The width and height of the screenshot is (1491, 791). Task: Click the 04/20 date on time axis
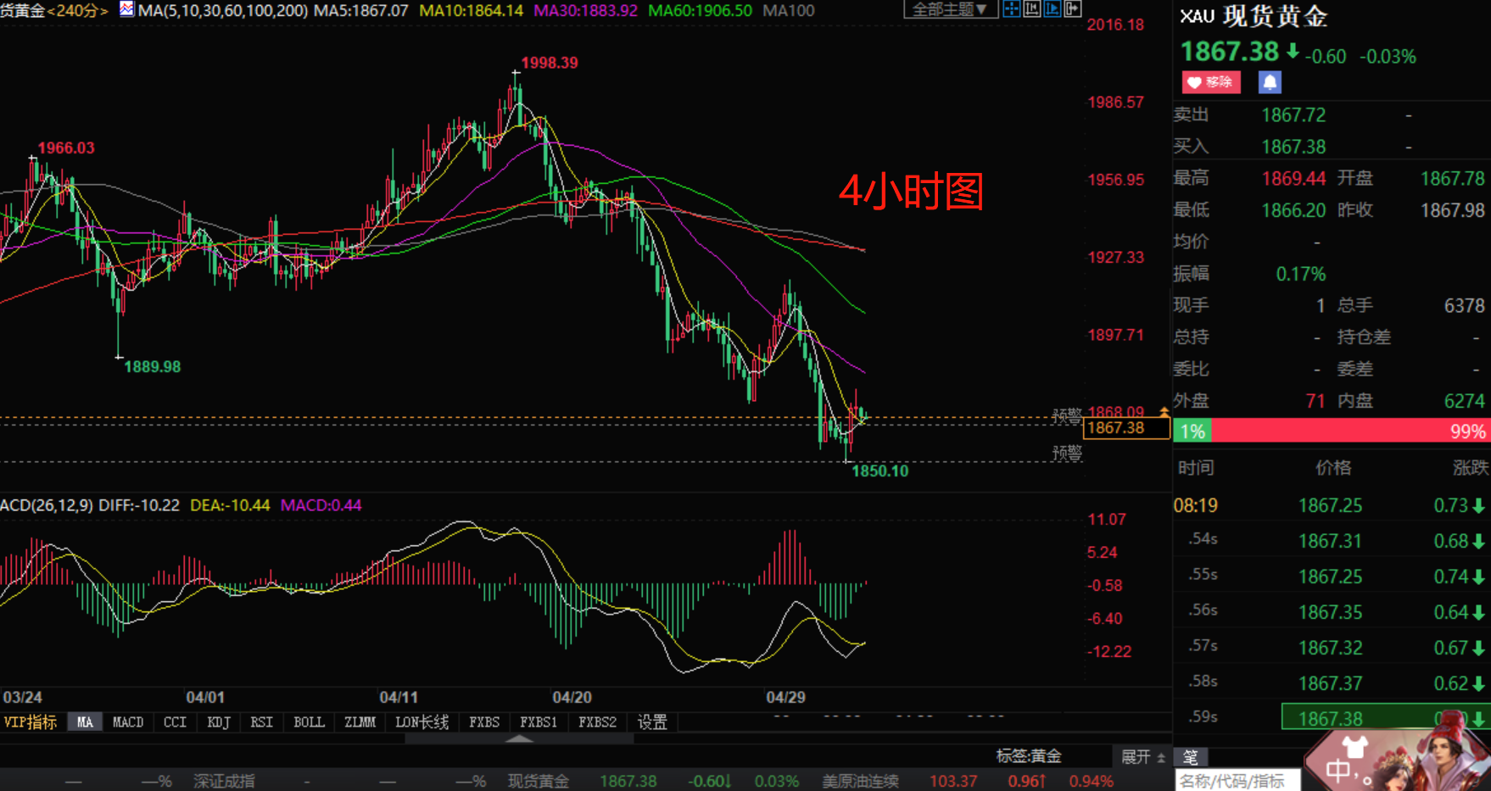572,697
